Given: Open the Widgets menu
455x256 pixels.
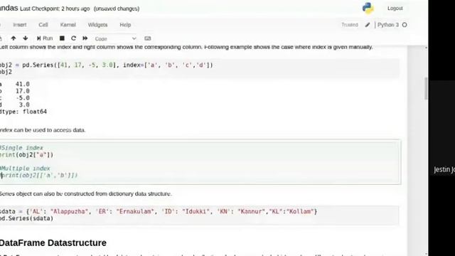Looking at the screenshot, I should 98,25.
